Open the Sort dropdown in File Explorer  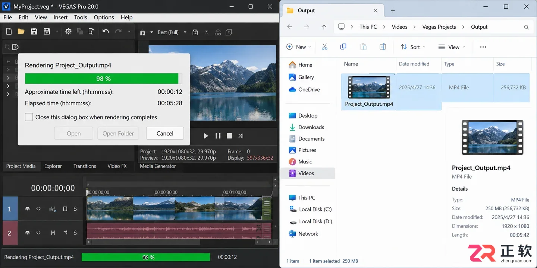(x=413, y=47)
